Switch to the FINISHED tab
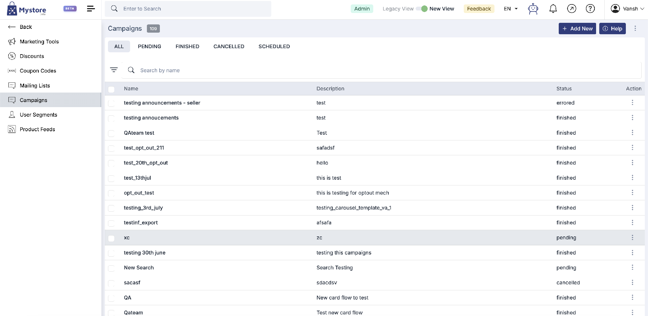The width and height of the screenshot is (648, 316). click(187, 46)
